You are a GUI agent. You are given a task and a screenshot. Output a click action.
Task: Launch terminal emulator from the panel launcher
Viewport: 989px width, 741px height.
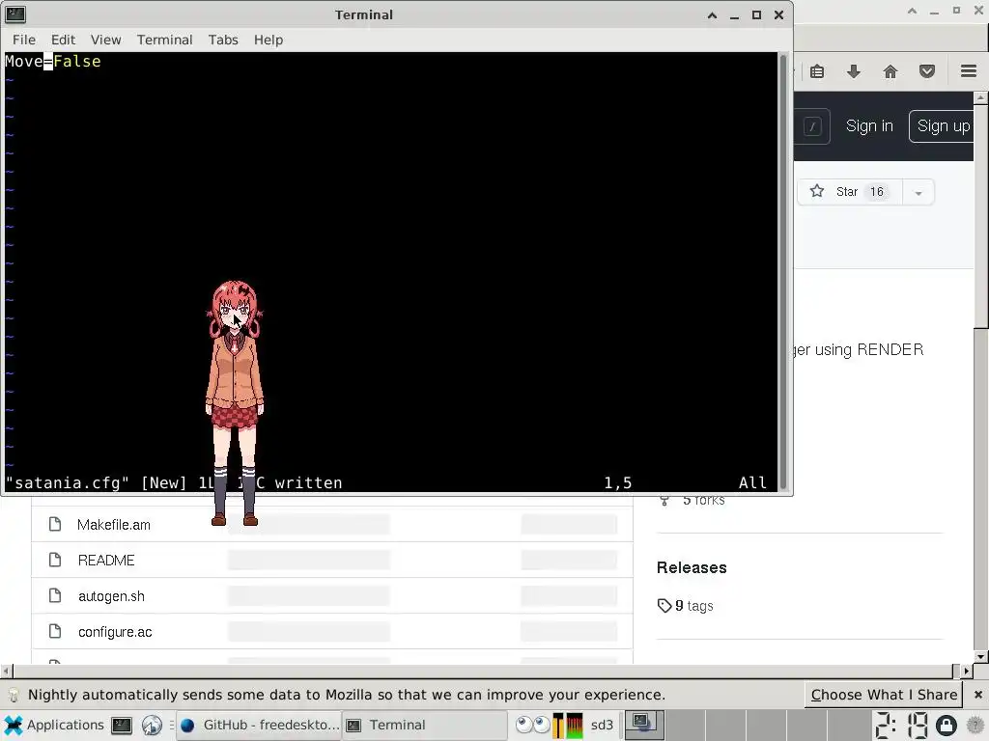[x=121, y=726]
